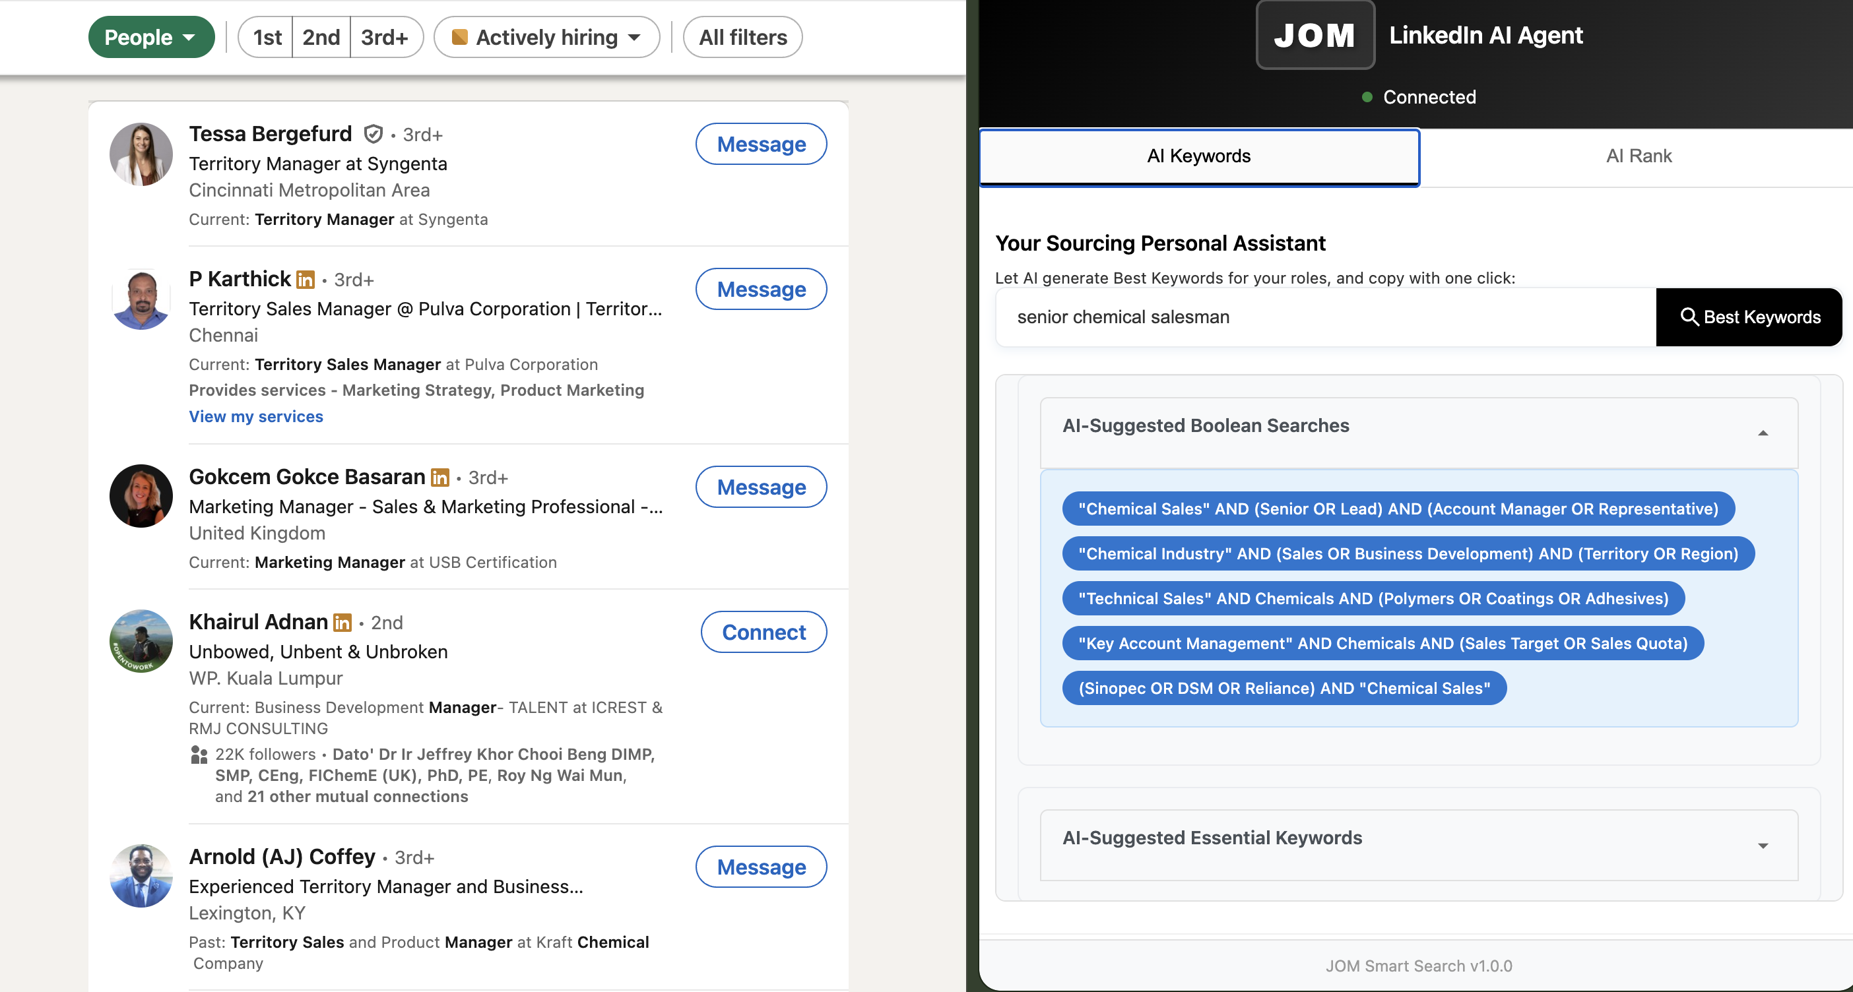The width and height of the screenshot is (1853, 992).
Task: Collapse AI-Suggested Boolean Searches section
Action: [1763, 433]
